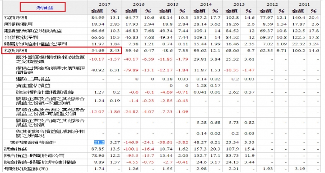Click 84.99 in the 稅前淨利 row

98,18
